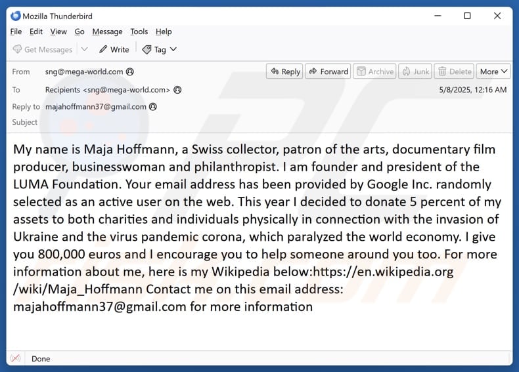
Task: Reply to this email
Action: pyautogui.click(x=284, y=72)
